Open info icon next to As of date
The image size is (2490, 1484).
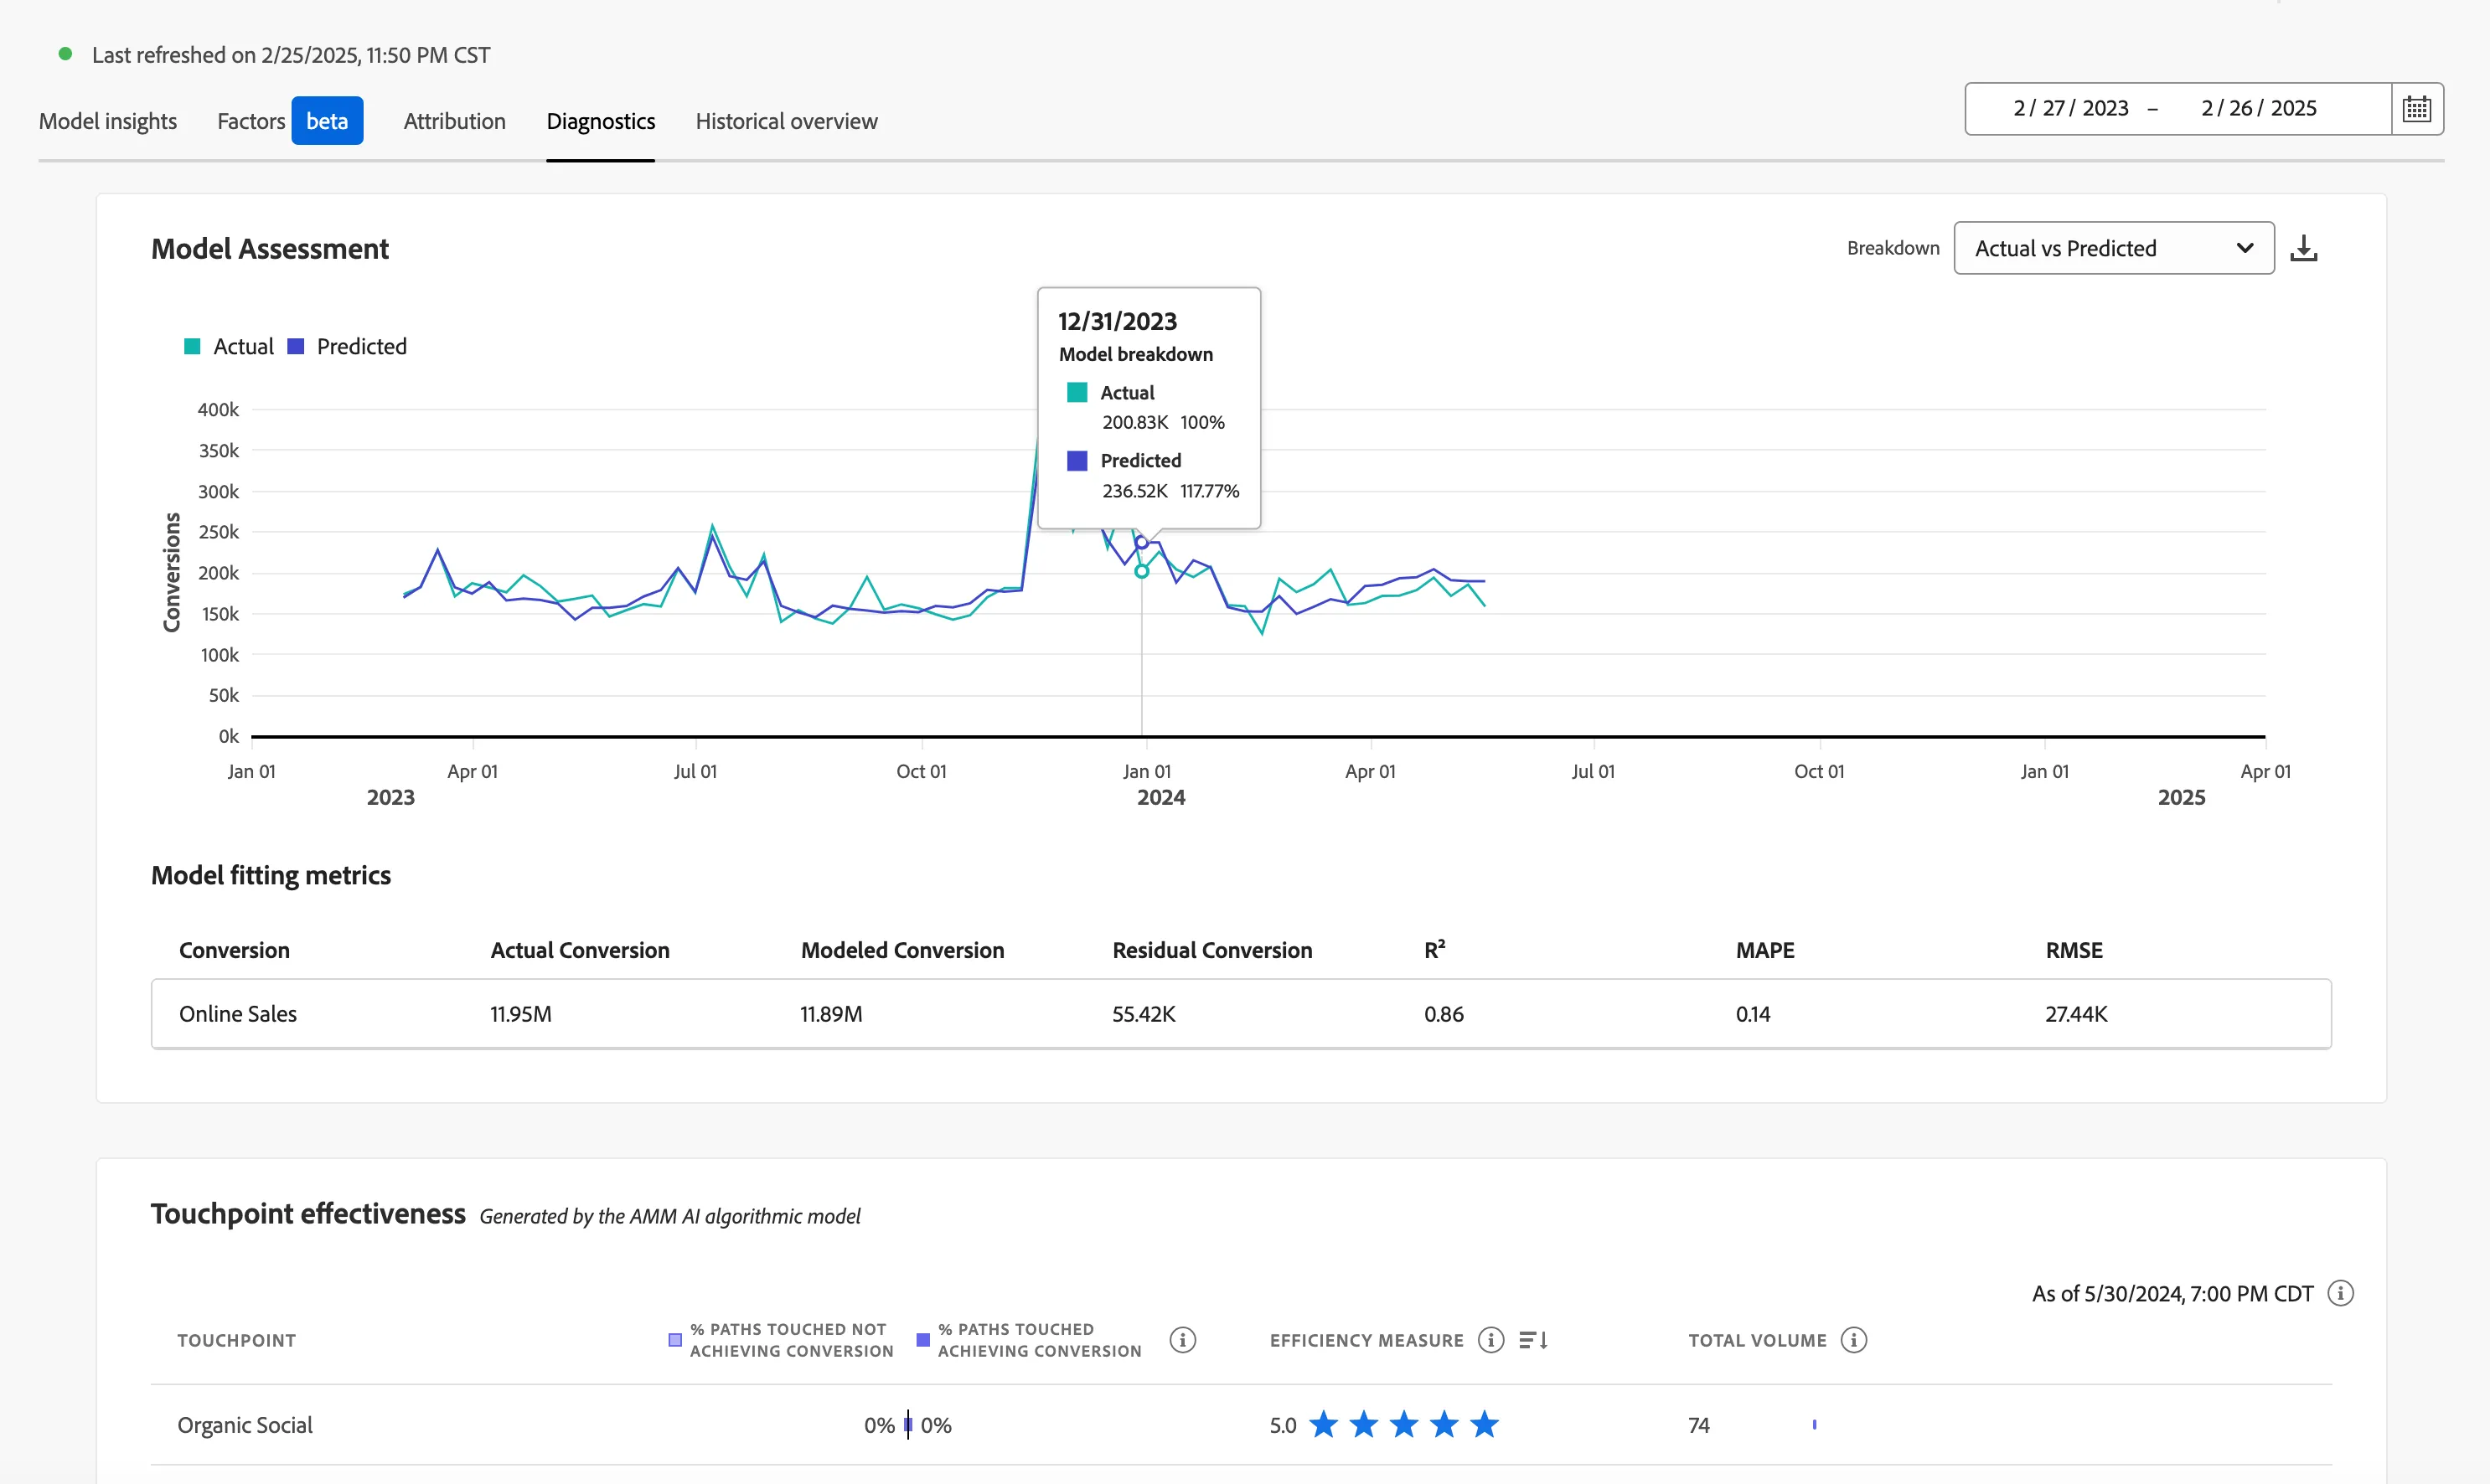point(2341,1293)
